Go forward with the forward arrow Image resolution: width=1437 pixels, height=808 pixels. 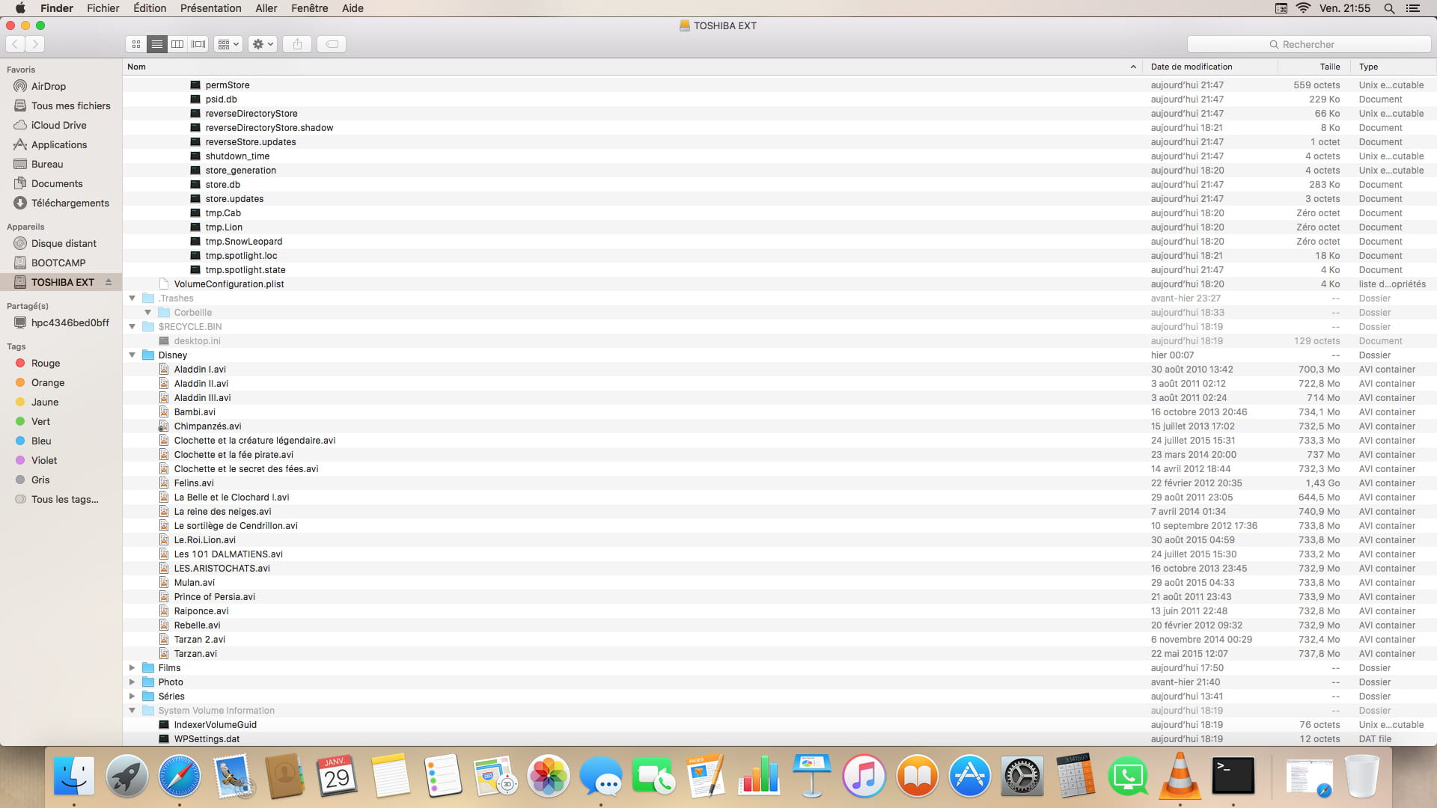tap(35, 44)
